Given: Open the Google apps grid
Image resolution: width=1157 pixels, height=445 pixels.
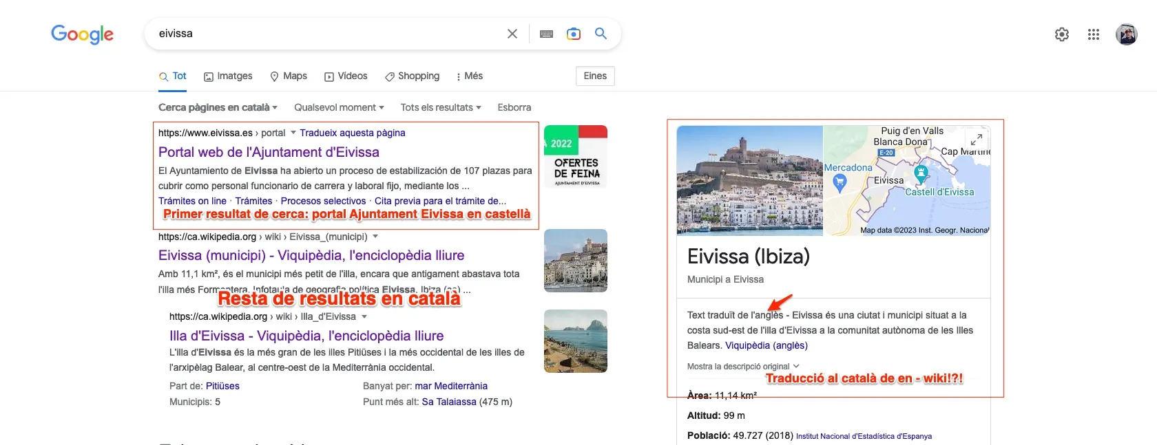Looking at the screenshot, I should [x=1093, y=34].
